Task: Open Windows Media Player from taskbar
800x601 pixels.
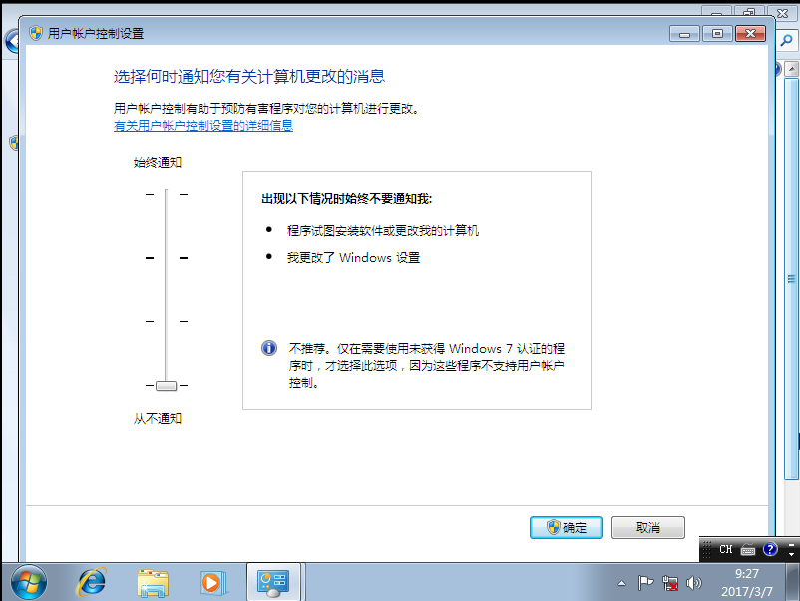Action: pos(212,583)
